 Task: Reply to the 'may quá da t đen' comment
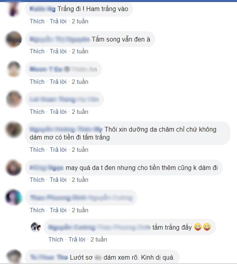[58, 180]
